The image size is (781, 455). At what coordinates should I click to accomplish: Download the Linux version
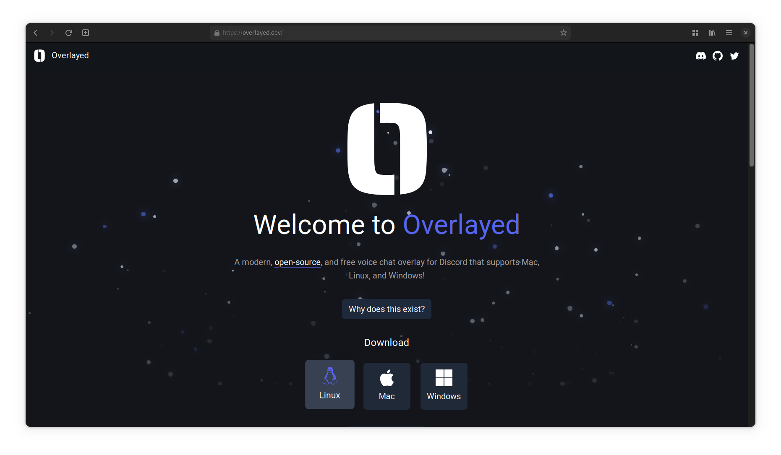pyautogui.click(x=329, y=384)
